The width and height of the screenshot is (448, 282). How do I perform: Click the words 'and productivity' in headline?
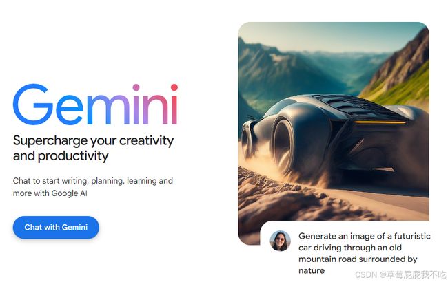pos(61,156)
